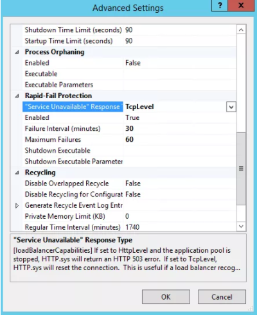Select the Failure Interval value 30
The height and width of the screenshot is (315, 257).
[x=180, y=128]
